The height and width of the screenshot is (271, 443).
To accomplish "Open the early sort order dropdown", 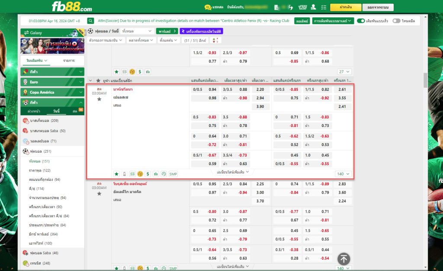I will pos(168,40).
